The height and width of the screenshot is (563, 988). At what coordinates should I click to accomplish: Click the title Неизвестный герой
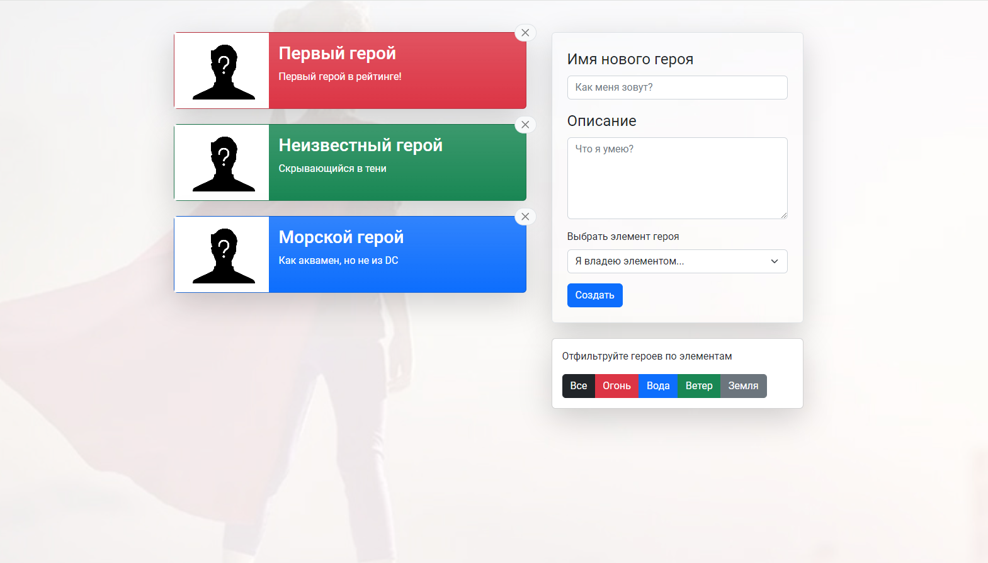pyautogui.click(x=360, y=145)
